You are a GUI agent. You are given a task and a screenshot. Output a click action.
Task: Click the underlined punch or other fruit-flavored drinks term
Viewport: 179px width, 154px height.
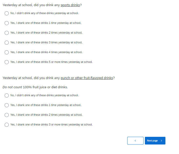(87, 78)
